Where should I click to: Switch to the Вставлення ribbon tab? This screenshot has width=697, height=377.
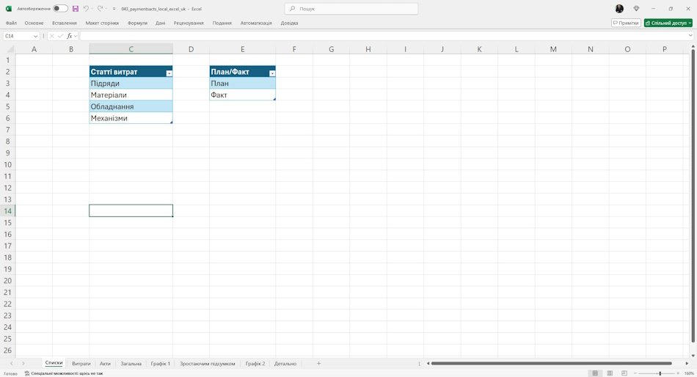(x=65, y=23)
